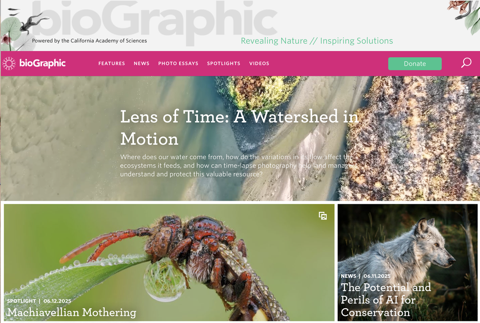
Task: Click the bioGraphic wordmark in pink bar
Action: tap(42, 63)
